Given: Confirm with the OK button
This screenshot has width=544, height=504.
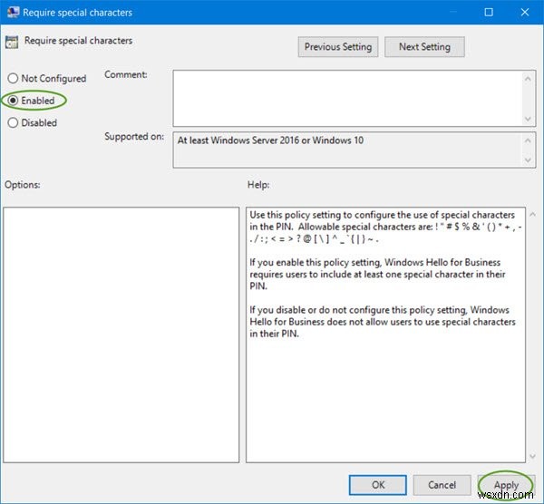Looking at the screenshot, I should click(x=378, y=485).
